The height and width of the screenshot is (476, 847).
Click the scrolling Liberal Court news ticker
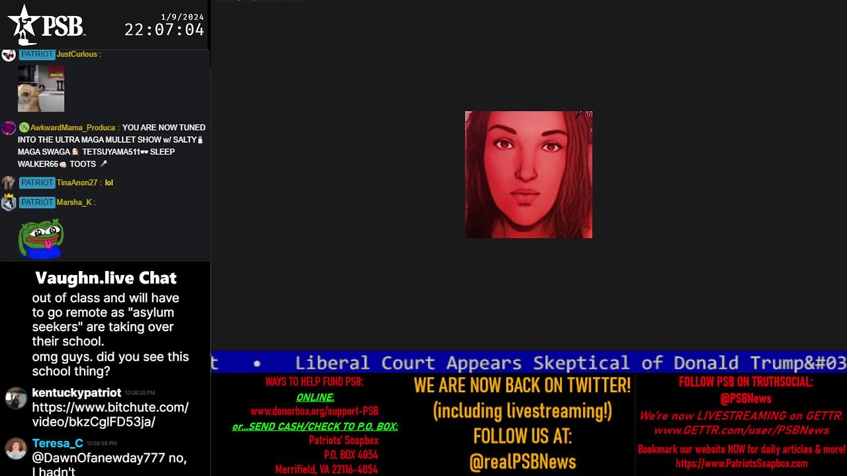tap(529, 362)
